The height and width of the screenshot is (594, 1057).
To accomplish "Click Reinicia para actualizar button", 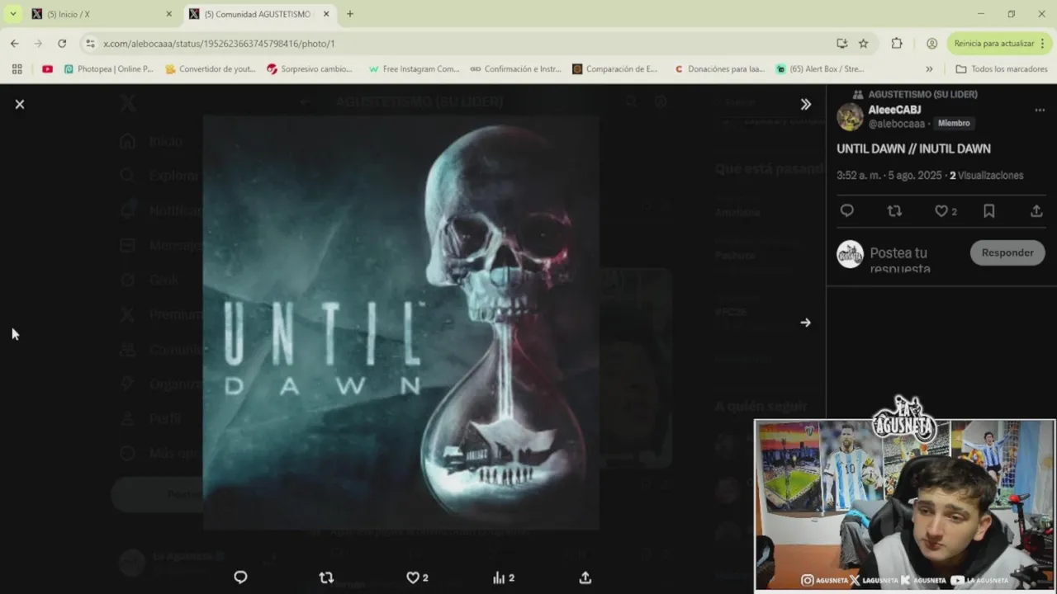I will tap(1000, 43).
